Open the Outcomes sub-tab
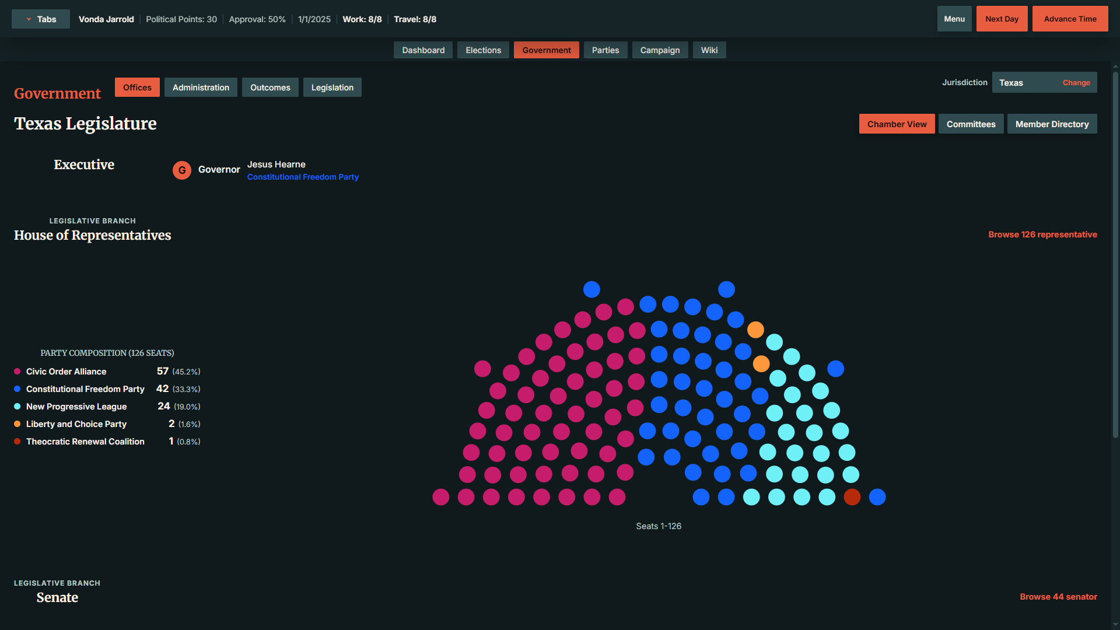The width and height of the screenshot is (1120, 630). 270,87
